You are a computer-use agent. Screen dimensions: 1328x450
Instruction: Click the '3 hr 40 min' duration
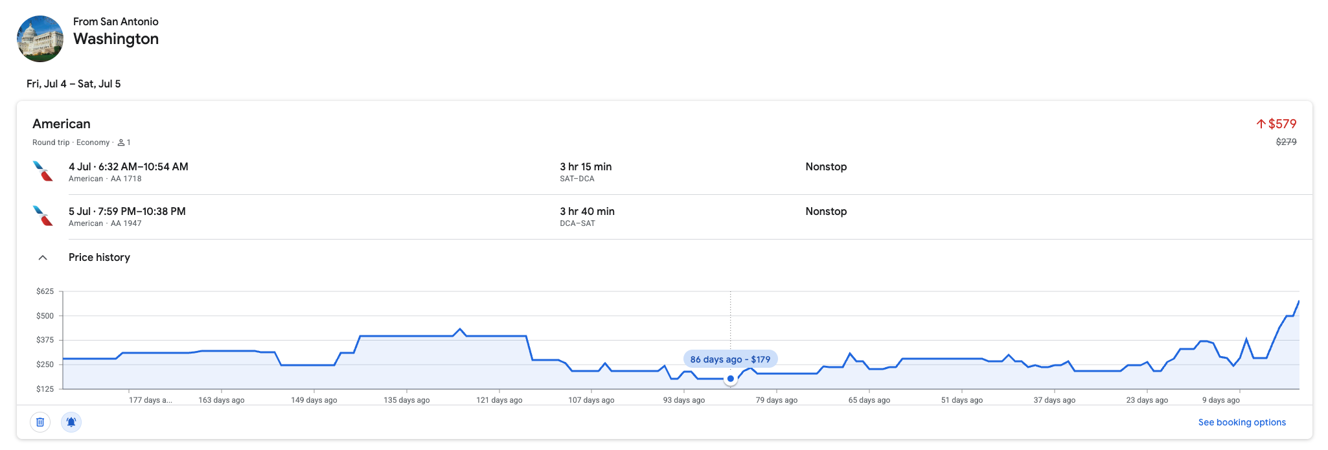587,211
